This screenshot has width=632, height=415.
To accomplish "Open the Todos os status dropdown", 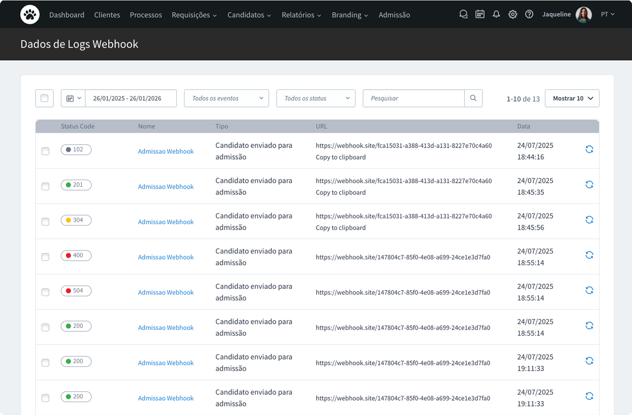I will [x=316, y=98].
